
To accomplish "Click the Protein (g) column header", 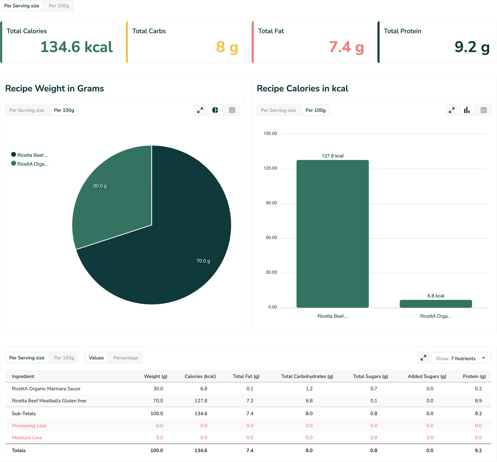I will tap(474, 376).
